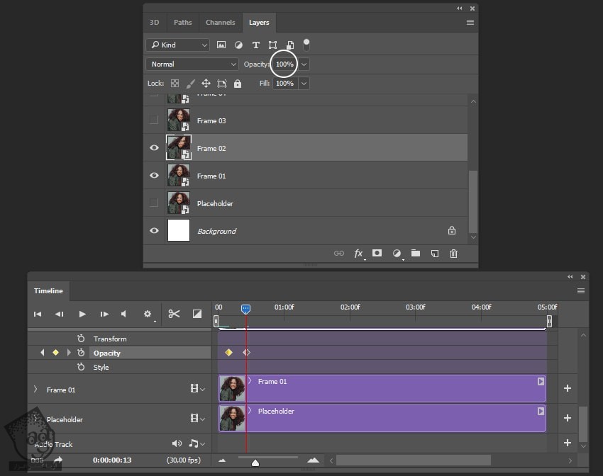The width and height of the screenshot is (603, 476).
Task: Toggle visibility of Frame 03 layer
Action: [154, 120]
